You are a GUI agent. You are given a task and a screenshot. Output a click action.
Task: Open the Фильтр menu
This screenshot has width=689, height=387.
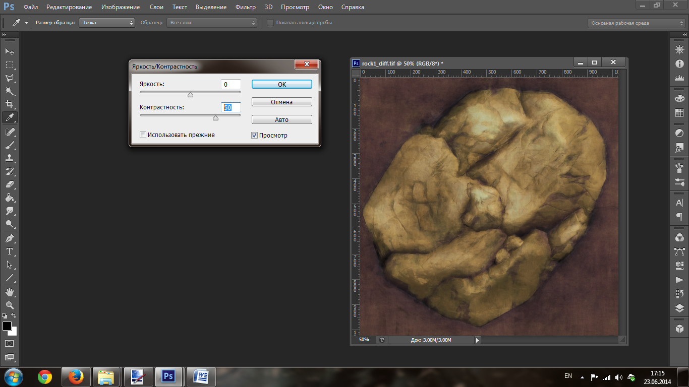coord(246,7)
